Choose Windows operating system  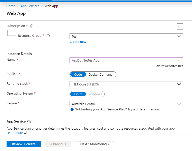coord(95,94)
